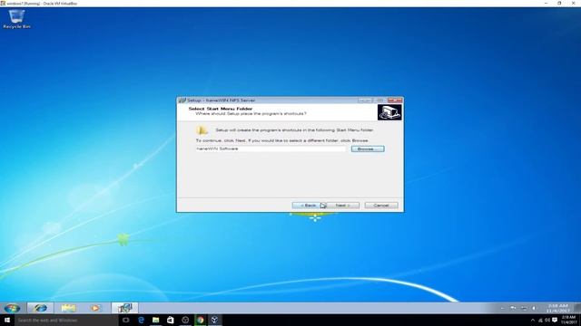Expand hidden icons in host system tray
Viewport: 581px width, 326px height.
point(533,321)
